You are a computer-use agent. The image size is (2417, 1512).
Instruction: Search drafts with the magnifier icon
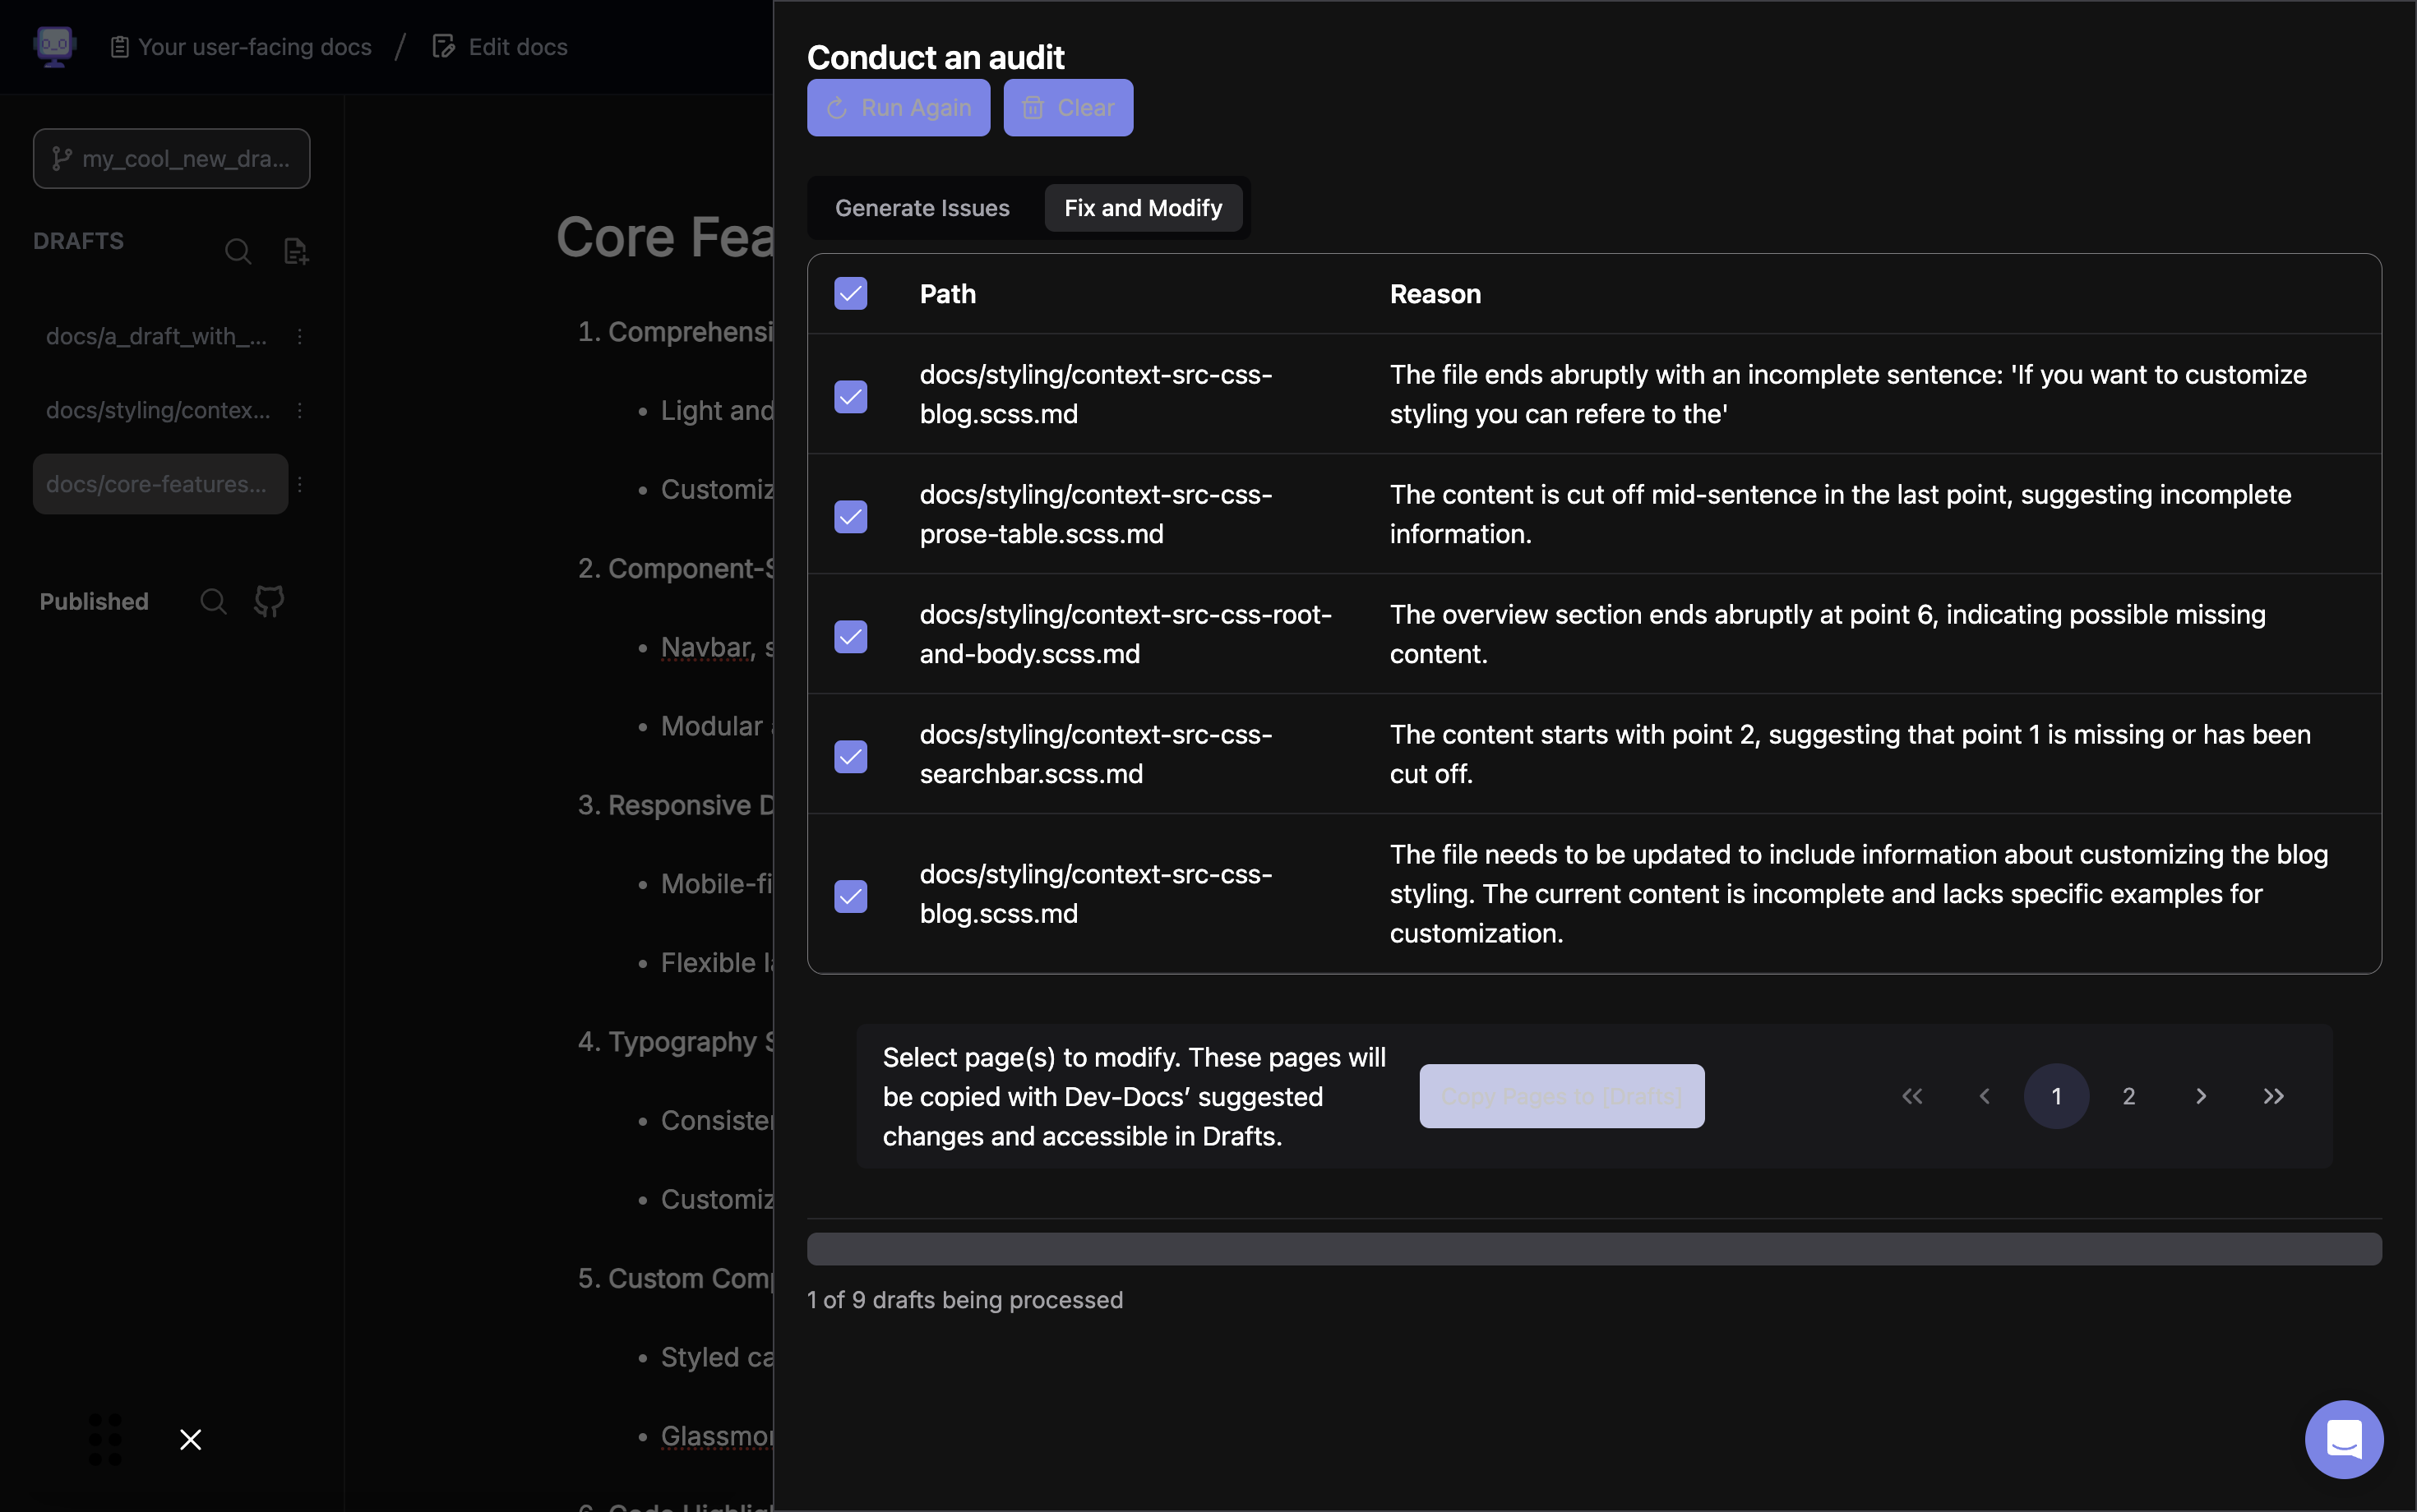tap(238, 251)
